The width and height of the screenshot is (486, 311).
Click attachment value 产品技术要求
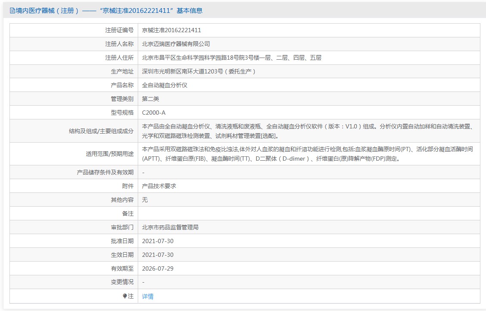159,186
